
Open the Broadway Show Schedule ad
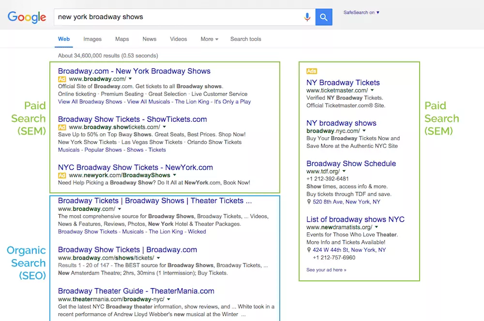click(351, 163)
